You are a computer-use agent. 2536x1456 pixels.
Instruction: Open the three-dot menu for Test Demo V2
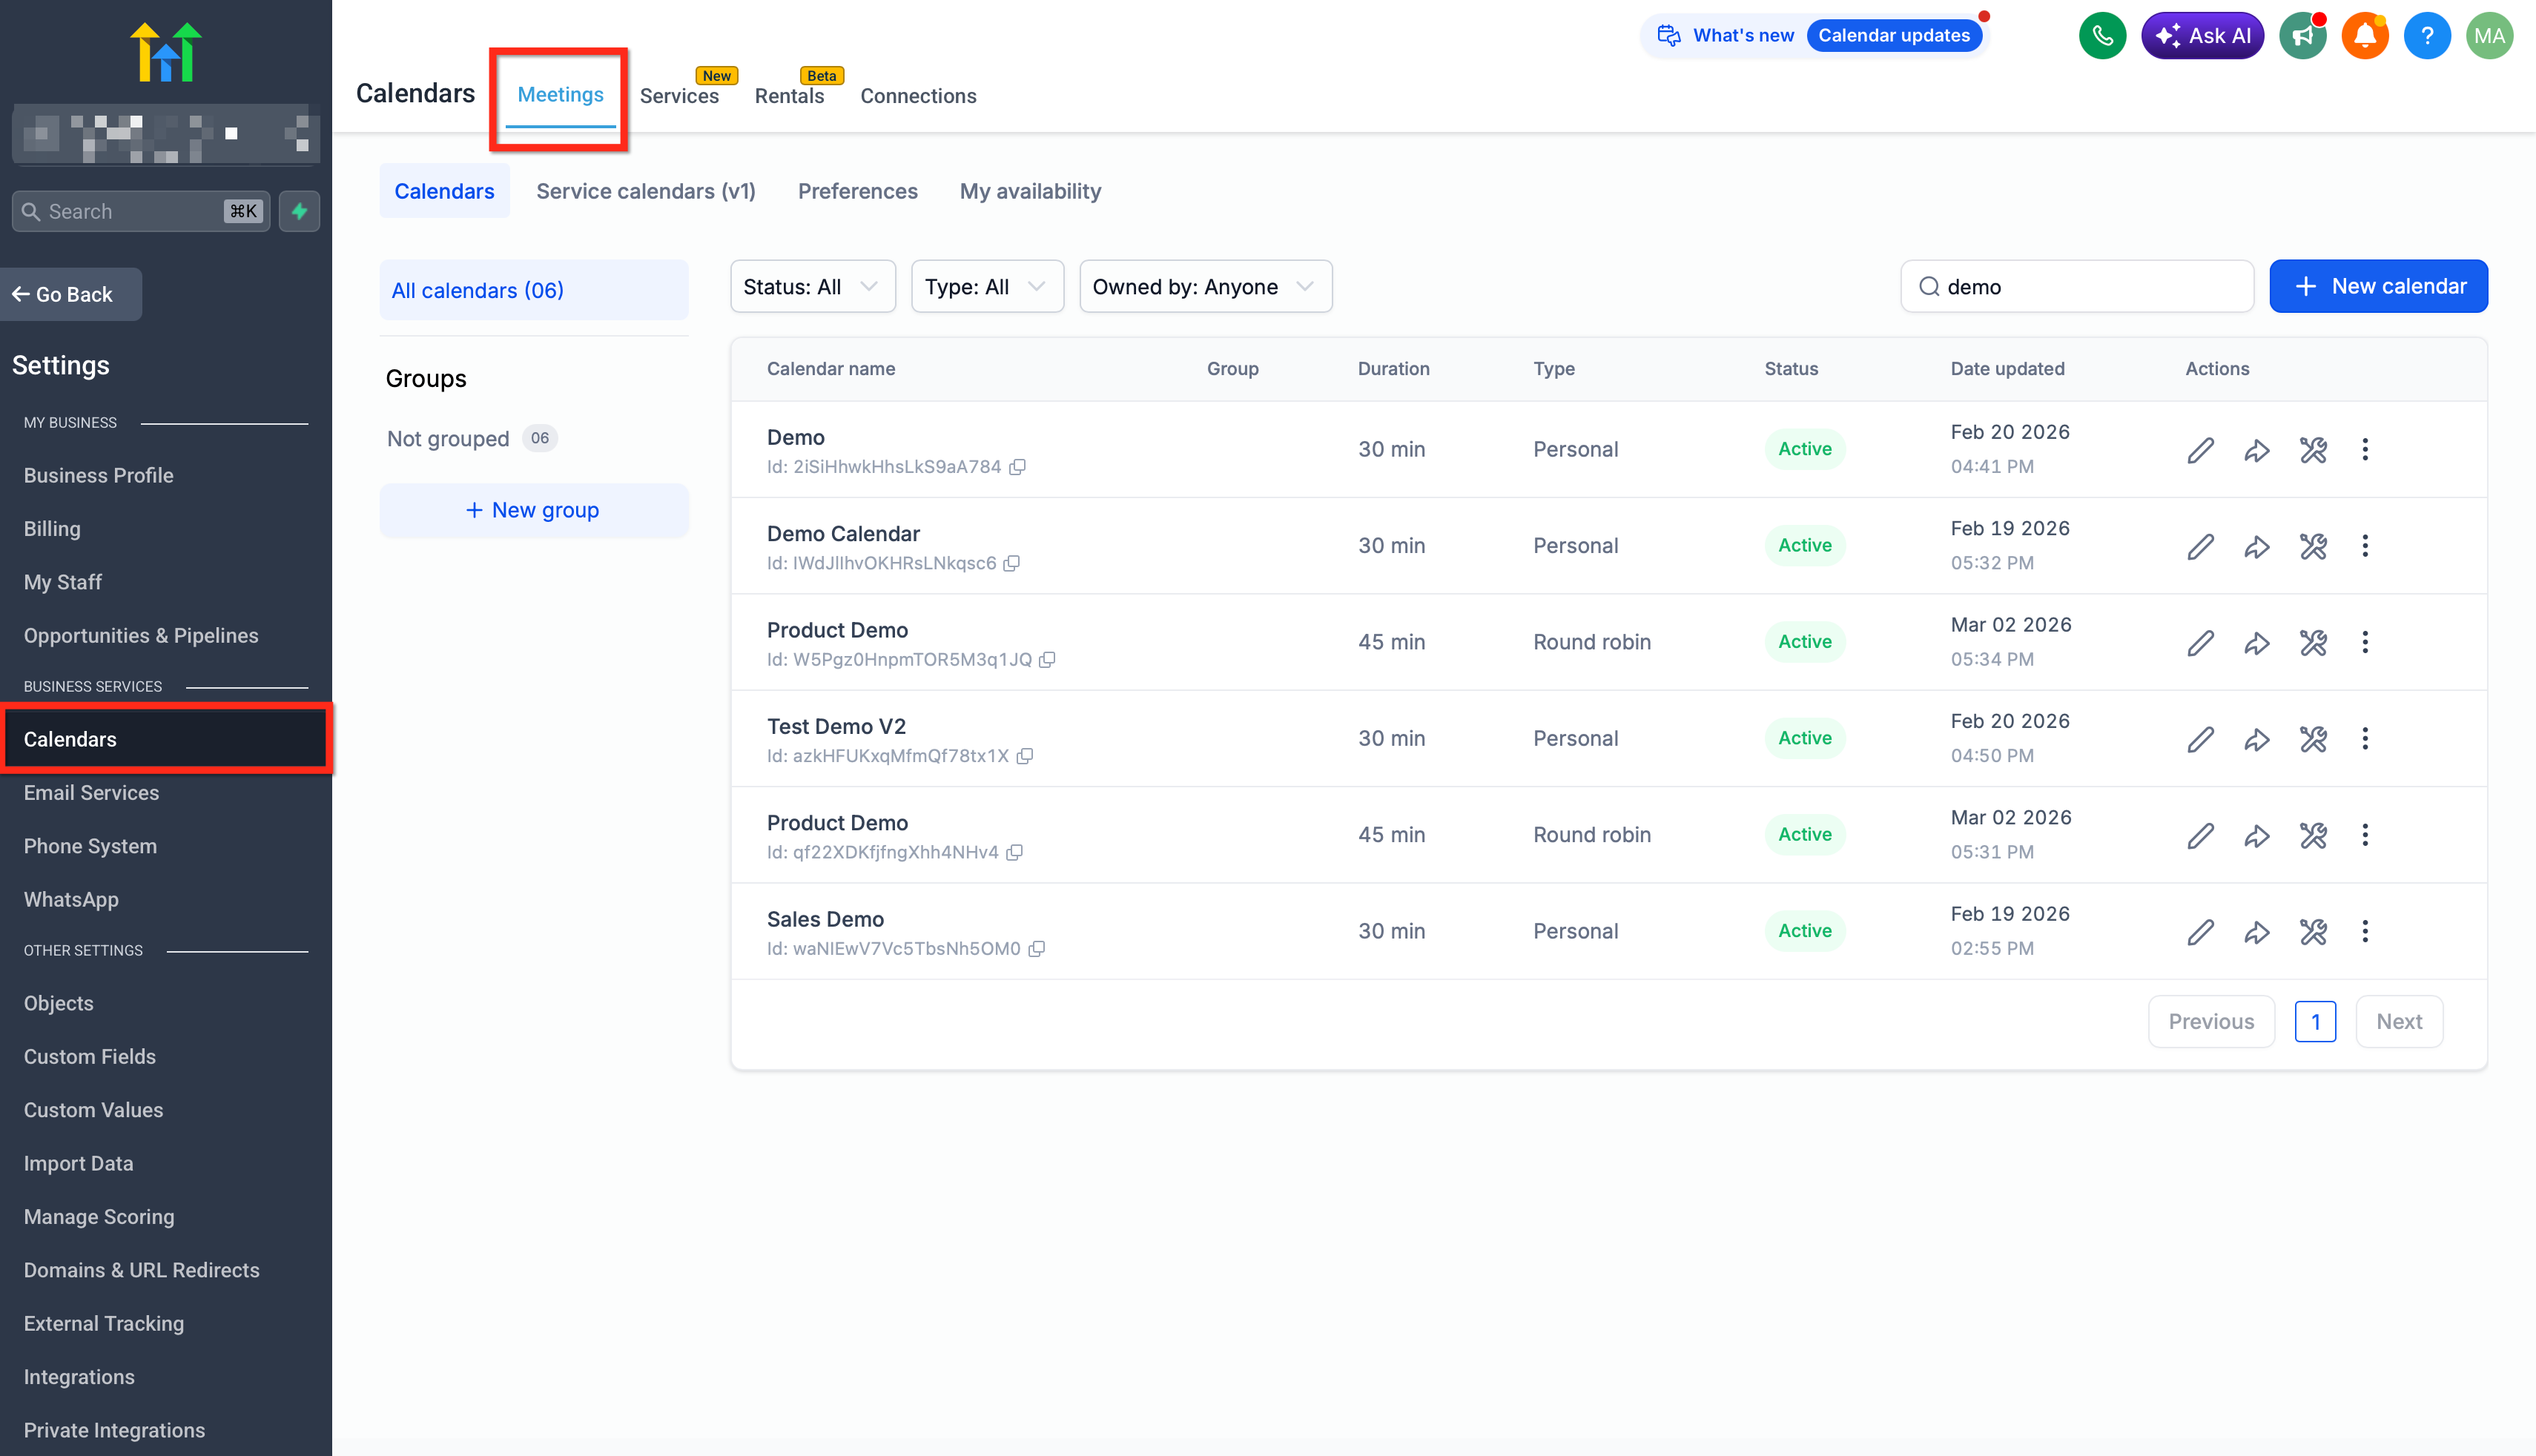2365,739
